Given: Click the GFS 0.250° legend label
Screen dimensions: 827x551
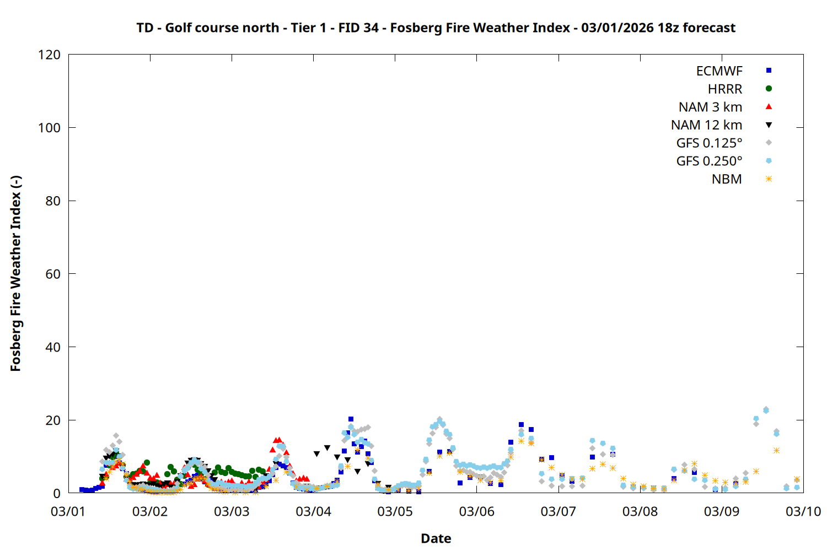Looking at the screenshot, I should pyautogui.click(x=709, y=161).
